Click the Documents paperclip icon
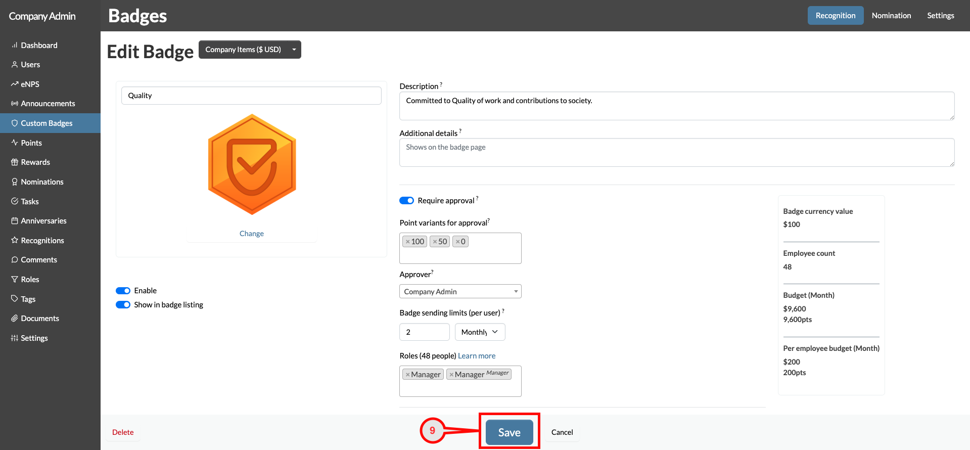Image resolution: width=970 pixels, height=450 pixels. tap(15, 319)
